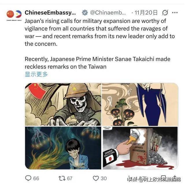The image size is (185, 186).
Task: Open the embassy profile avatar
Action: click(x=14, y=14)
